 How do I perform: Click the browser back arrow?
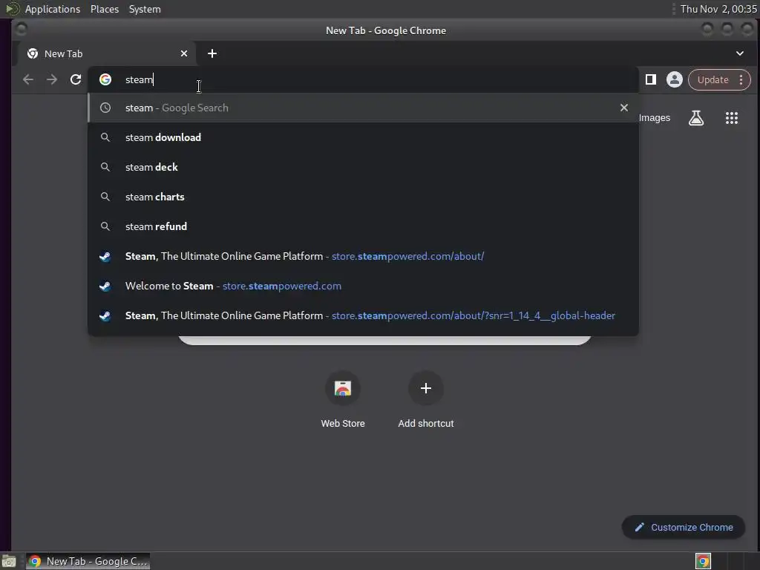point(28,79)
